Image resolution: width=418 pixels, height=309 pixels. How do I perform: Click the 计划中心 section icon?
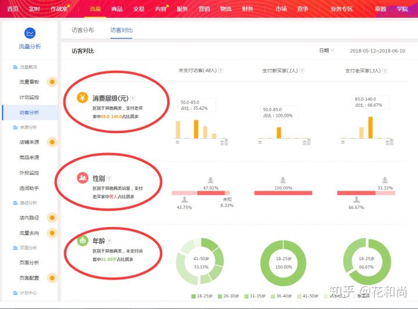pyautogui.click(x=15, y=293)
